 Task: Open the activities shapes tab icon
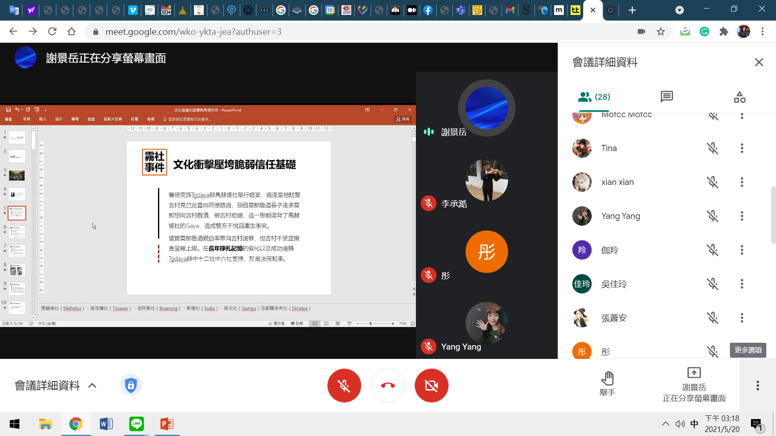pos(739,97)
